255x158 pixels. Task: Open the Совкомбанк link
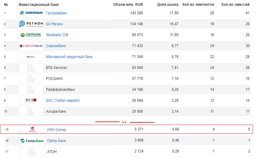pos(56,46)
